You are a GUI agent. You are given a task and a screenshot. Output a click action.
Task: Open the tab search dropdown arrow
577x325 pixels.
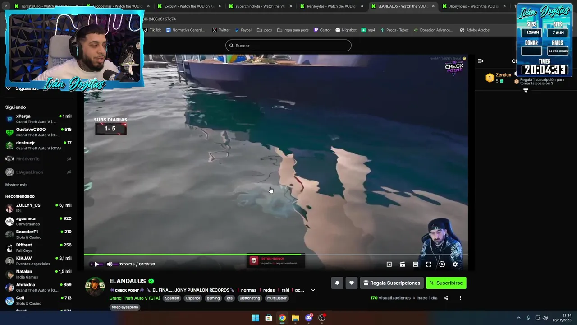6,6
